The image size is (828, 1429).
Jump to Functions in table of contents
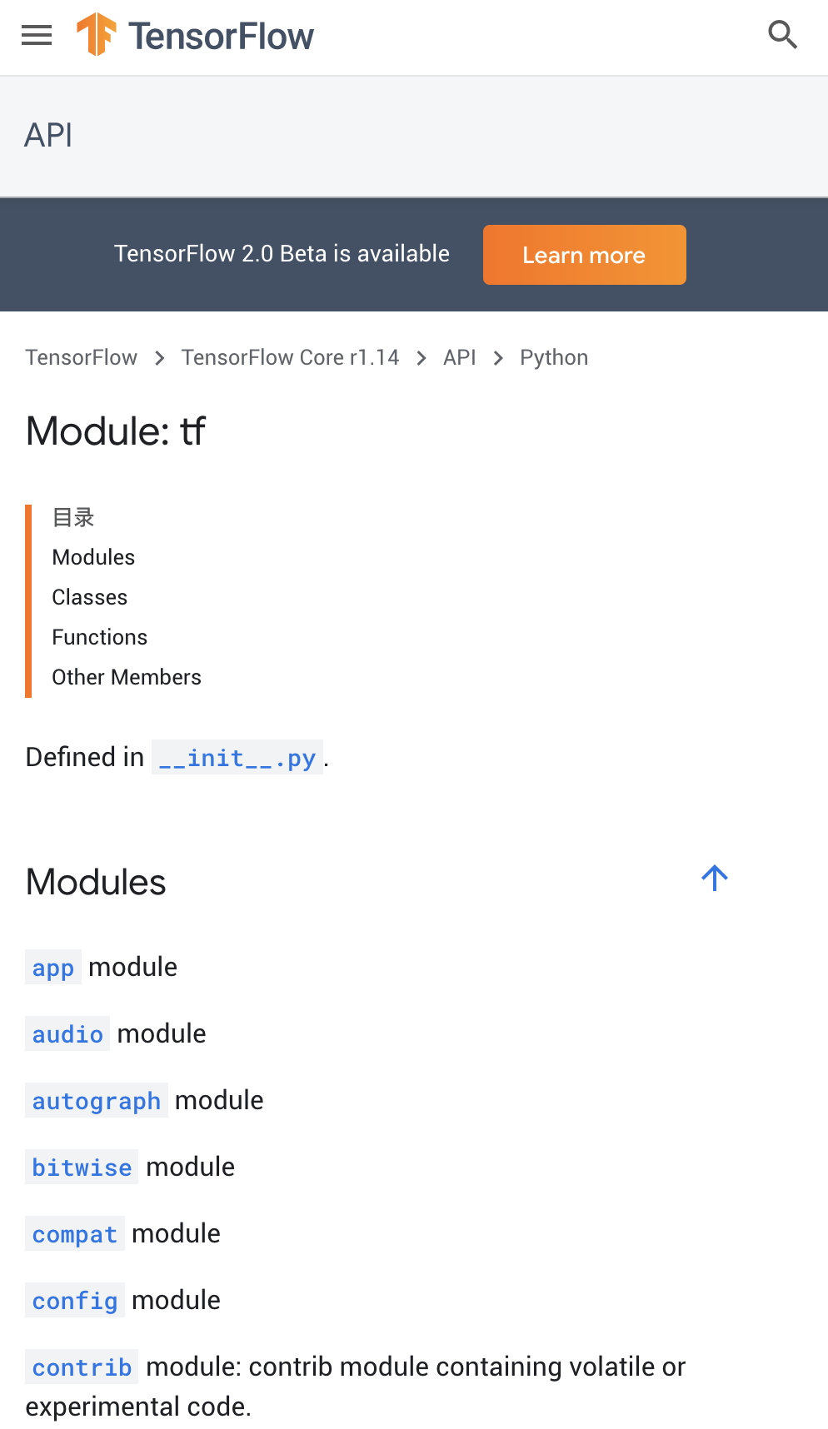99,637
